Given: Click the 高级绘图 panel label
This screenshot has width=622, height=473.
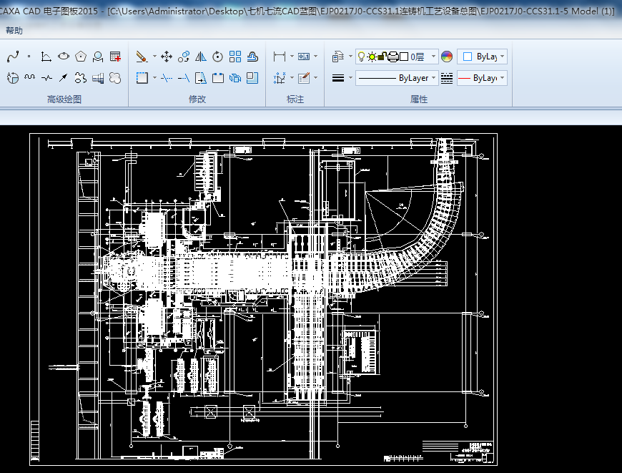Looking at the screenshot, I should [x=64, y=99].
